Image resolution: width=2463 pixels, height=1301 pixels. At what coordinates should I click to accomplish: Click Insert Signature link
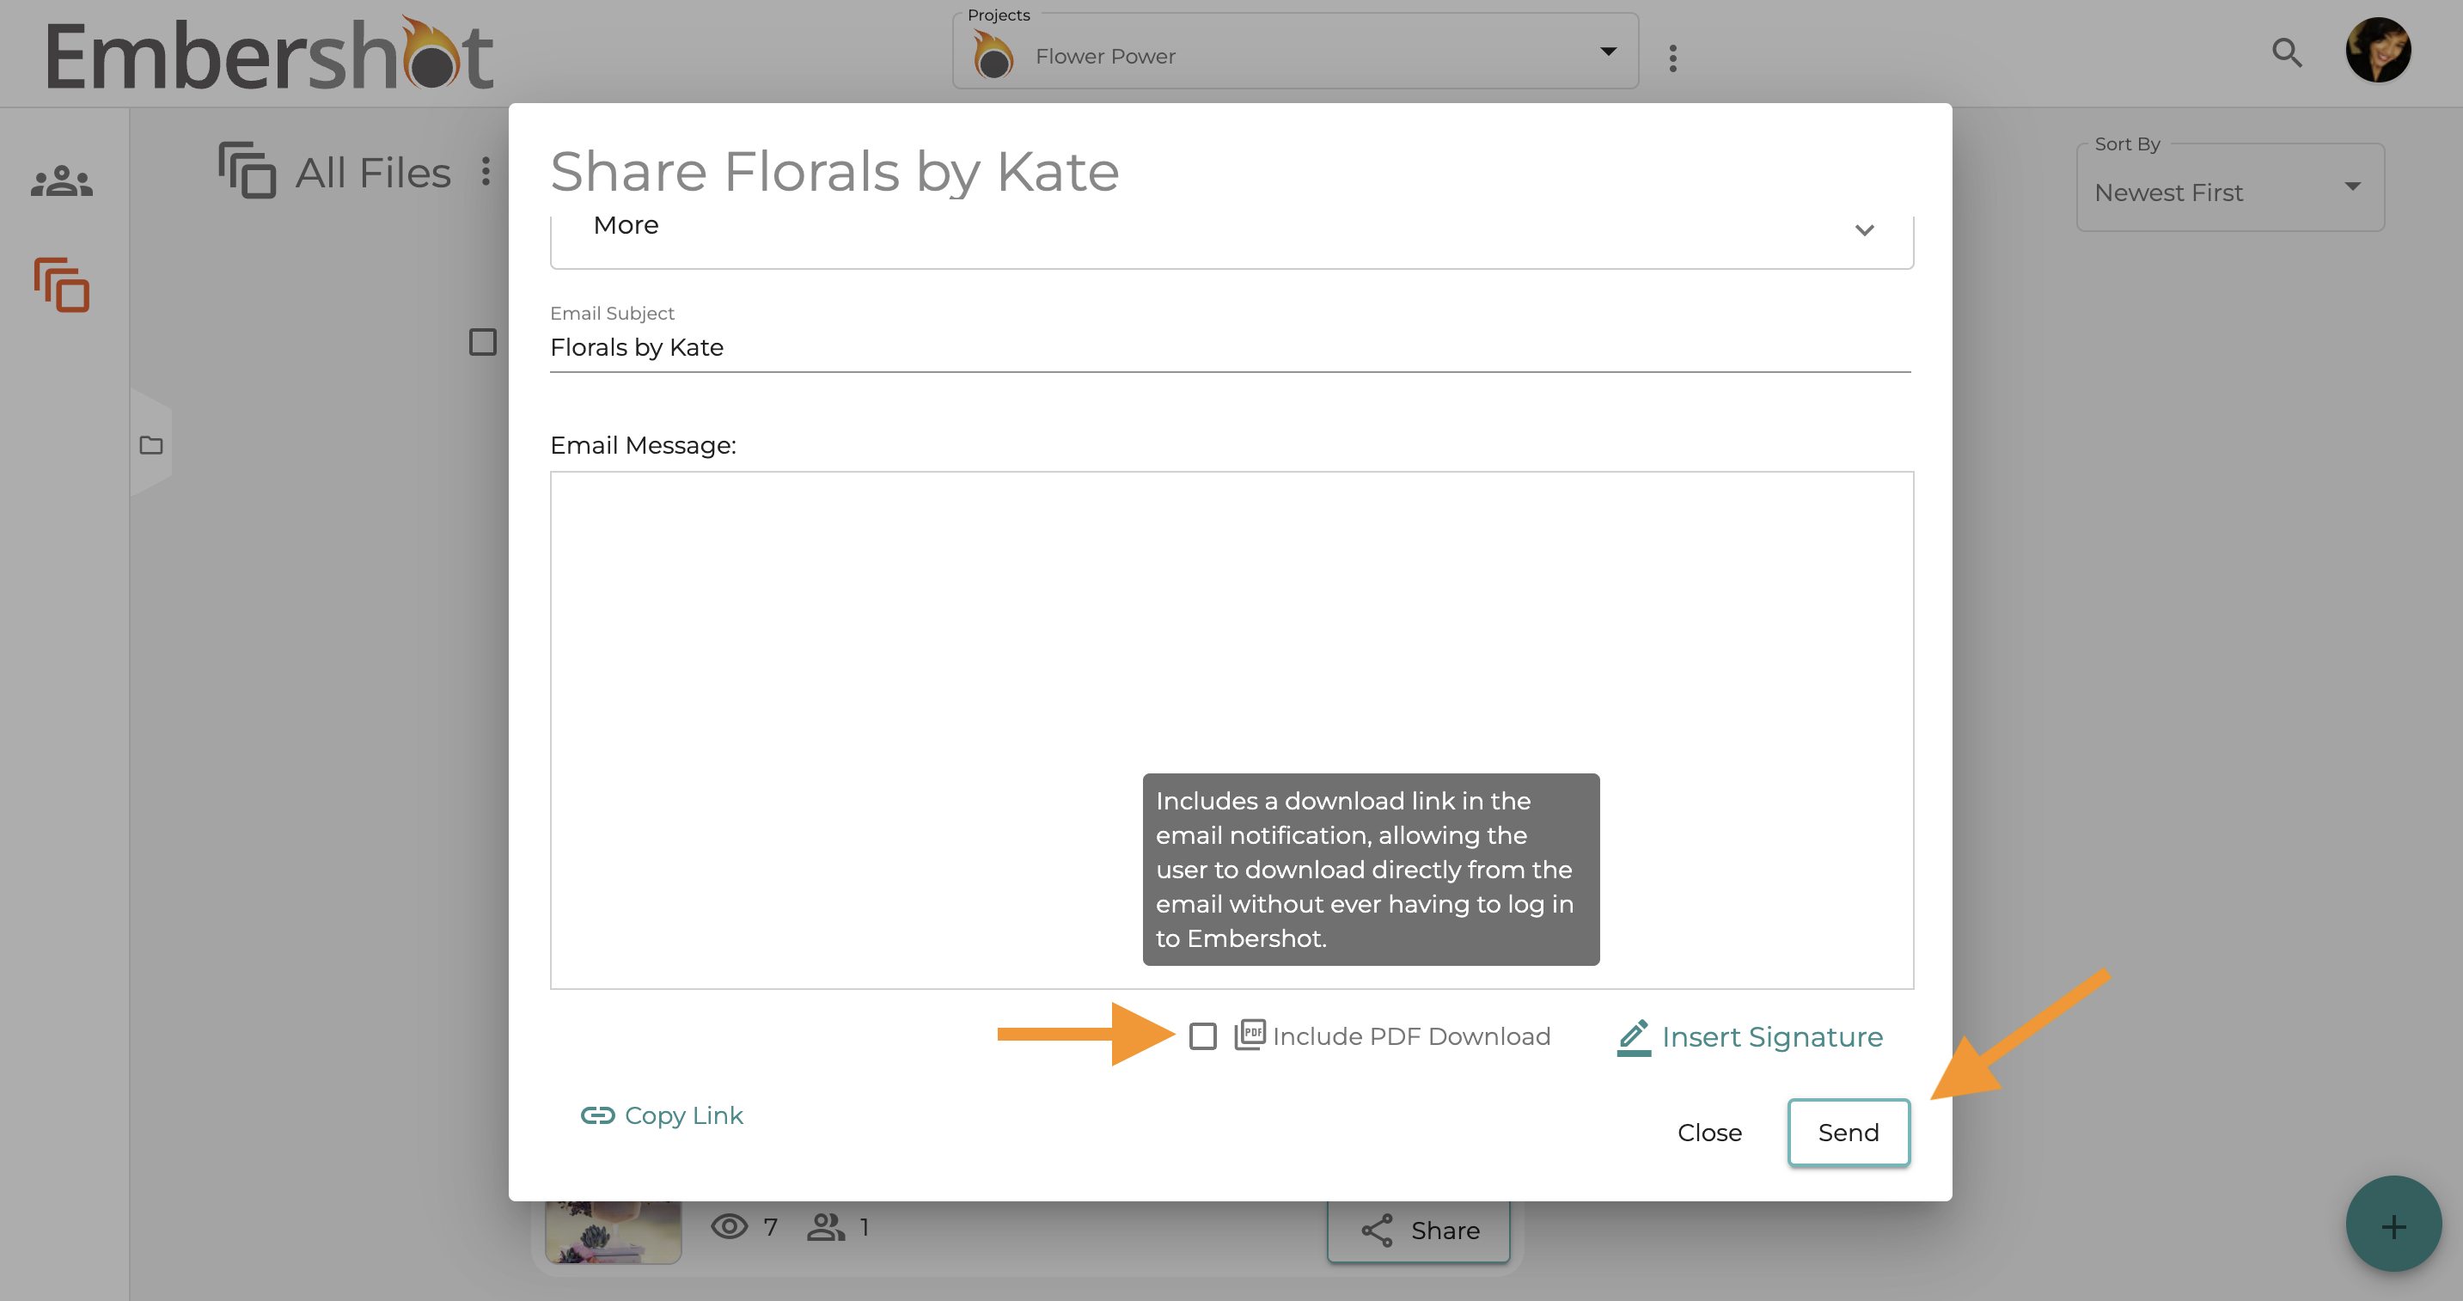(x=1750, y=1037)
